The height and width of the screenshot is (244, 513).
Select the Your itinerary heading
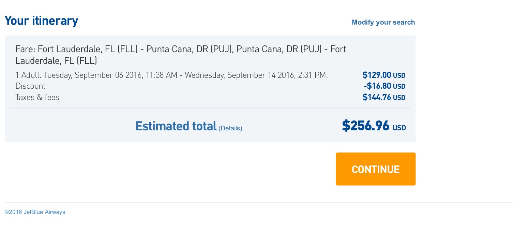[x=41, y=21]
